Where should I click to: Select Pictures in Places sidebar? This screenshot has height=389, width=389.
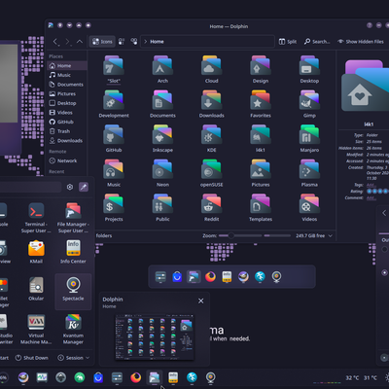pos(67,93)
